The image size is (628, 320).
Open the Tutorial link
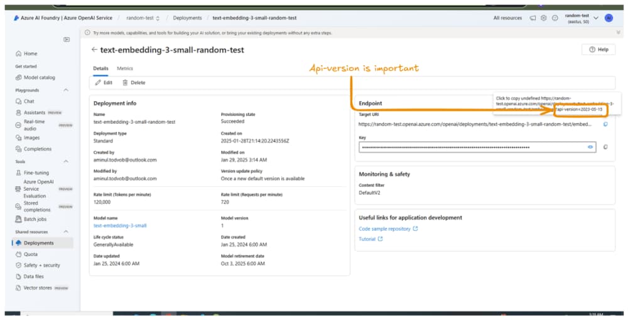tap(371, 239)
